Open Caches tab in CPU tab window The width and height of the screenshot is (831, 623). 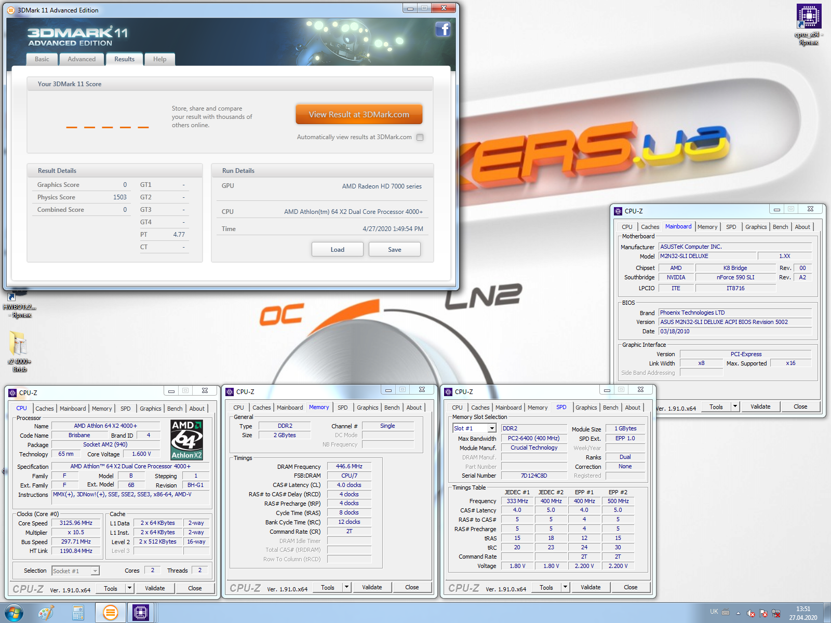pyautogui.click(x=45, y=409)
